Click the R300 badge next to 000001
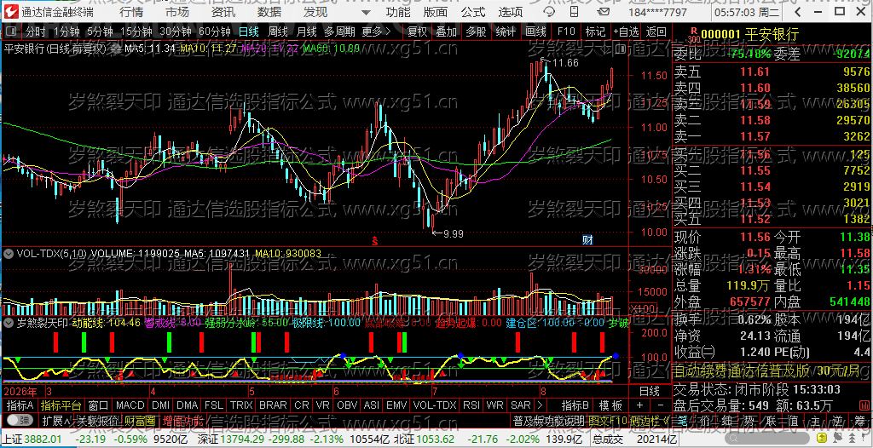Viewport: 873px width, 448px height. point(693,36)
